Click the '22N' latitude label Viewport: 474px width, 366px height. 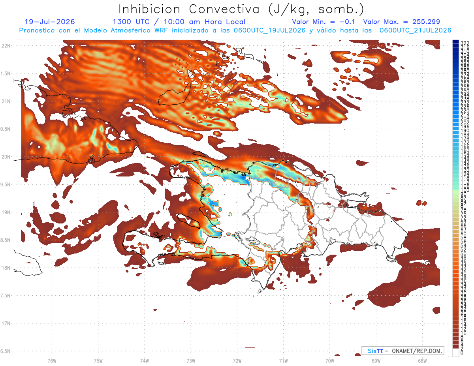pos(5,46)
